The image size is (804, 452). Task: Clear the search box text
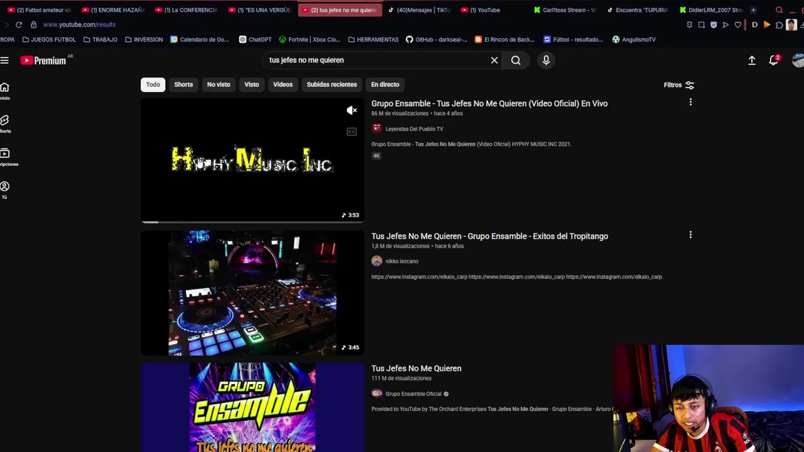coord(494,60)
